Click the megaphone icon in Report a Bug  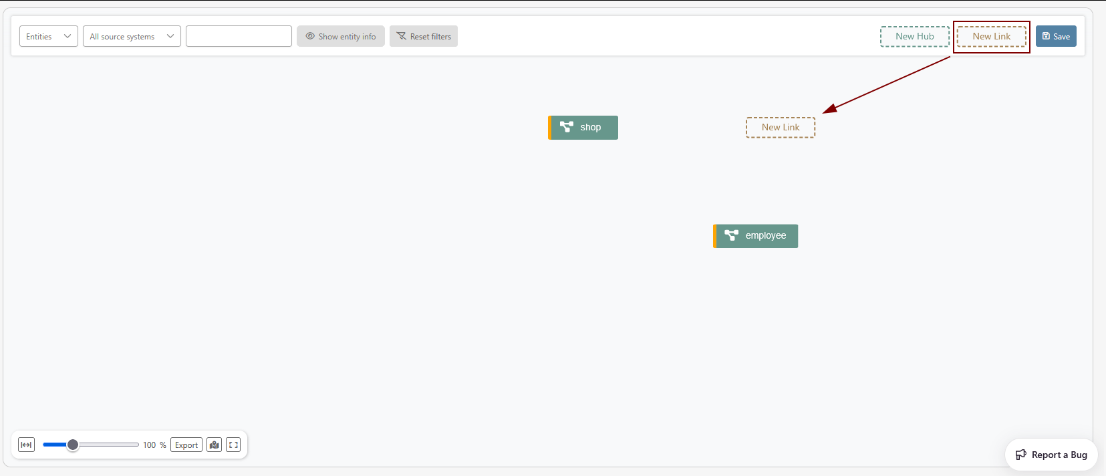click(1021, 455)
